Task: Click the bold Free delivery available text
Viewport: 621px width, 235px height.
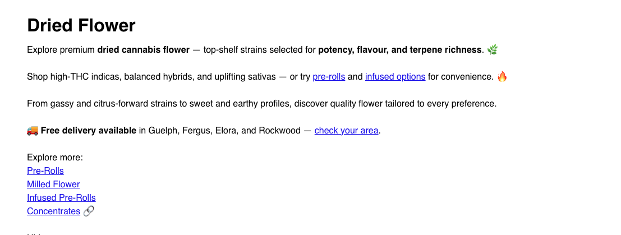Action: click(88, 131)
